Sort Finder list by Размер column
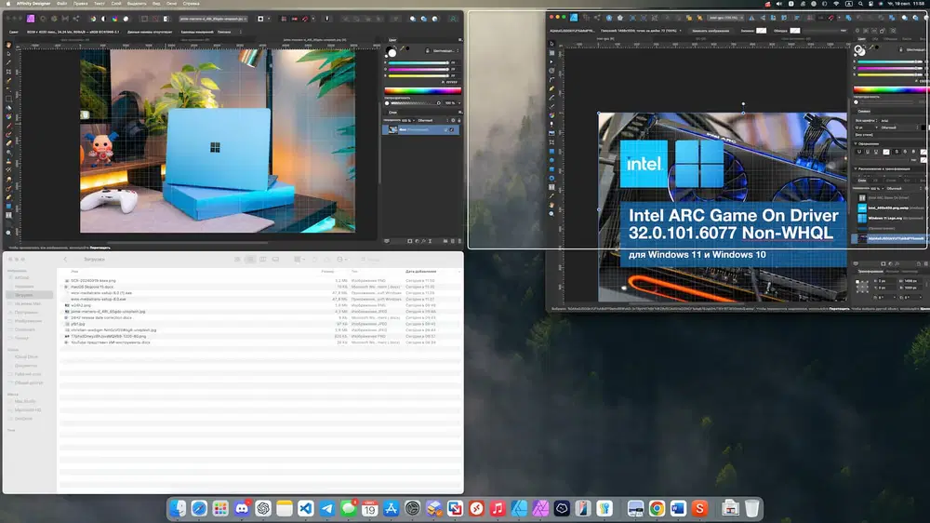Image resolution: width=930 pixels, height=523 pixels. [327, 272]
